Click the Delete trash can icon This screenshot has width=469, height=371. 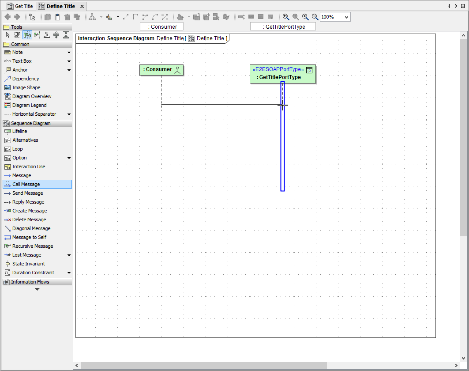[x=67, y=17]
